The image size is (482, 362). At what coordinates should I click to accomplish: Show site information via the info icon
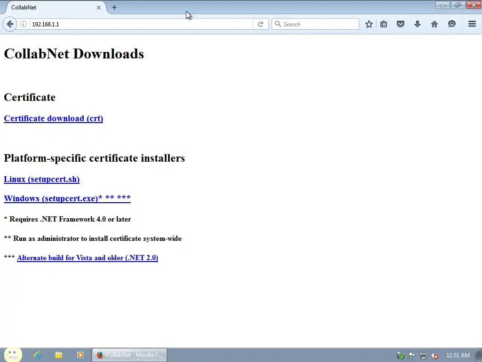[x=24, y=24]
